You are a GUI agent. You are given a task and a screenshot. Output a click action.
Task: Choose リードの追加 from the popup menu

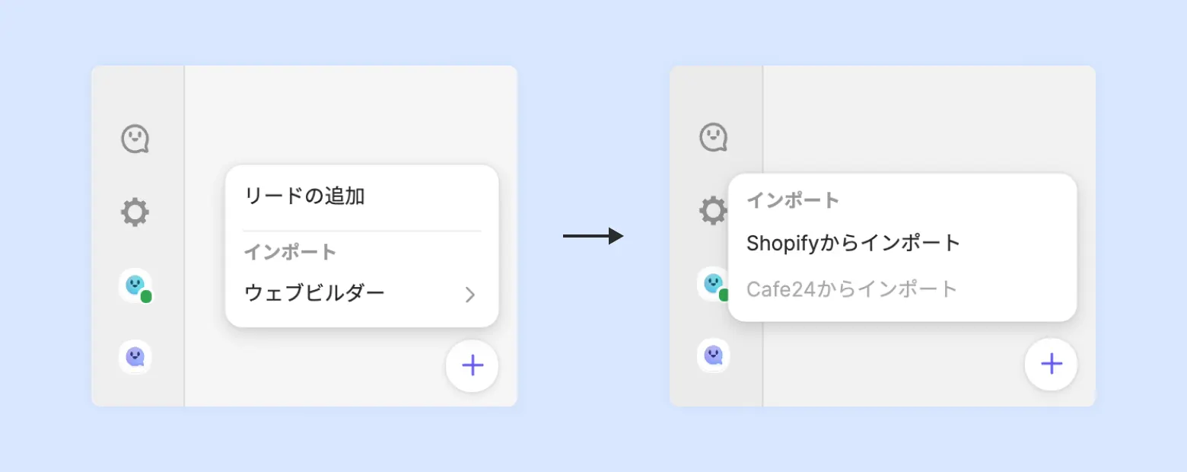click(x=304, y=196)
